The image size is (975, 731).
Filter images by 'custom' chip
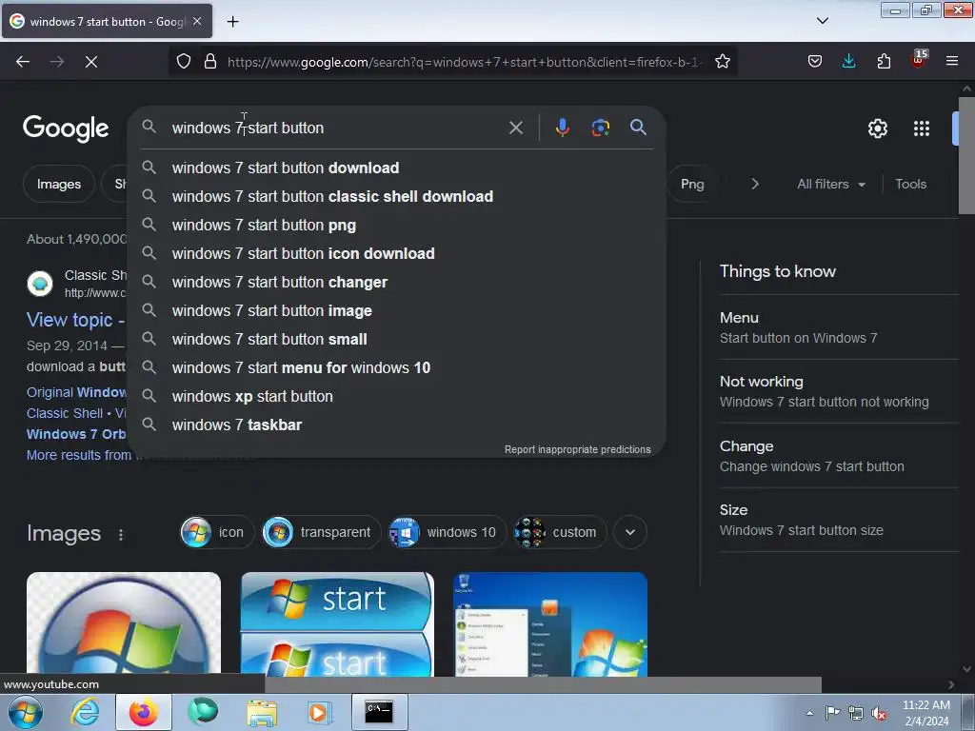(x=560, y=532)
